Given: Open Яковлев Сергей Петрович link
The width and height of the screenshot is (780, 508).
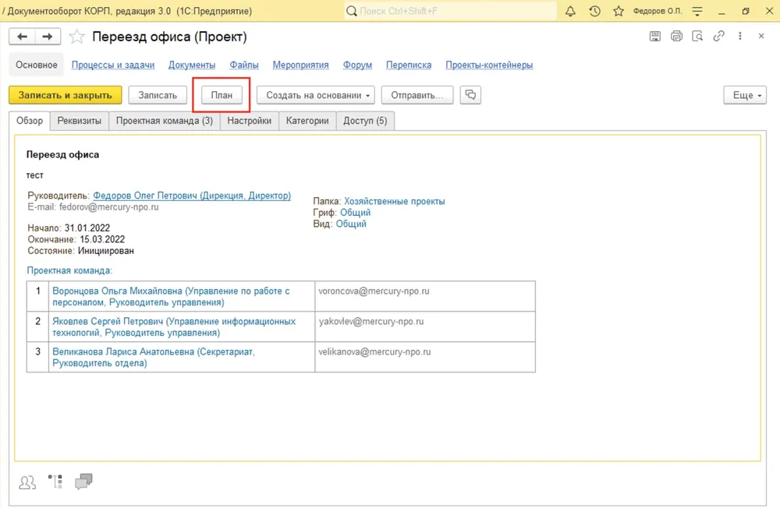Looking at the screenshot, I should (174, 327).
